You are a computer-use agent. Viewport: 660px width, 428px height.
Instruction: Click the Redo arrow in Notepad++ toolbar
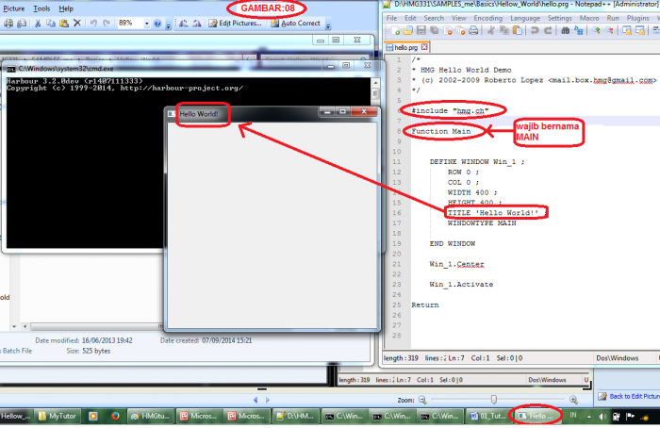pyautogui.click(x=548, y=30)
